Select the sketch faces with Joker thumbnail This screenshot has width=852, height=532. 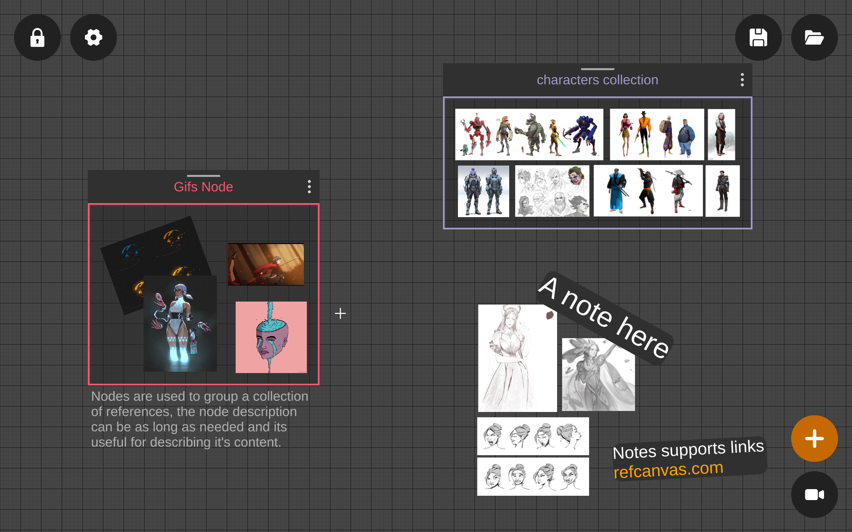[x=552, y=191]
